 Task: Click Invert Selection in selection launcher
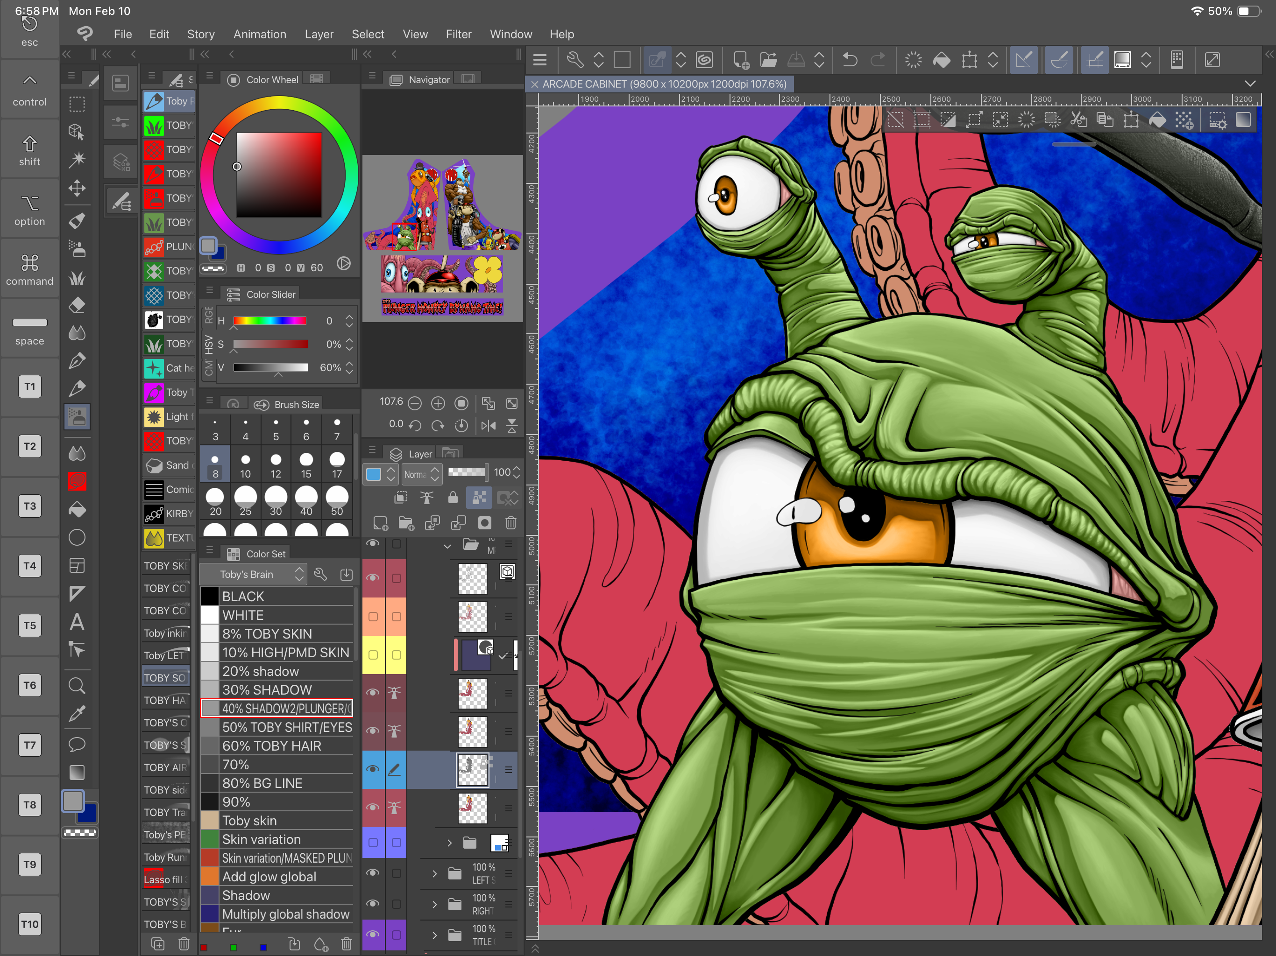(948, 120)
